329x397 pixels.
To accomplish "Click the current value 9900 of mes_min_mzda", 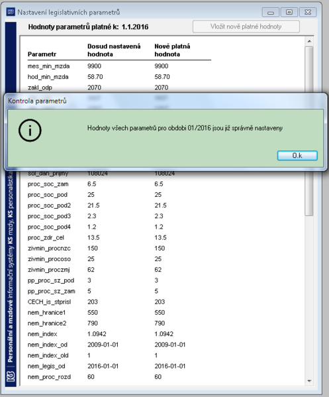I will 94,66.
